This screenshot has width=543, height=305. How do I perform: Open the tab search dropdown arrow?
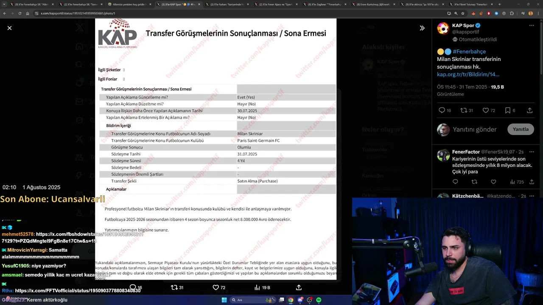pos(4,4)
